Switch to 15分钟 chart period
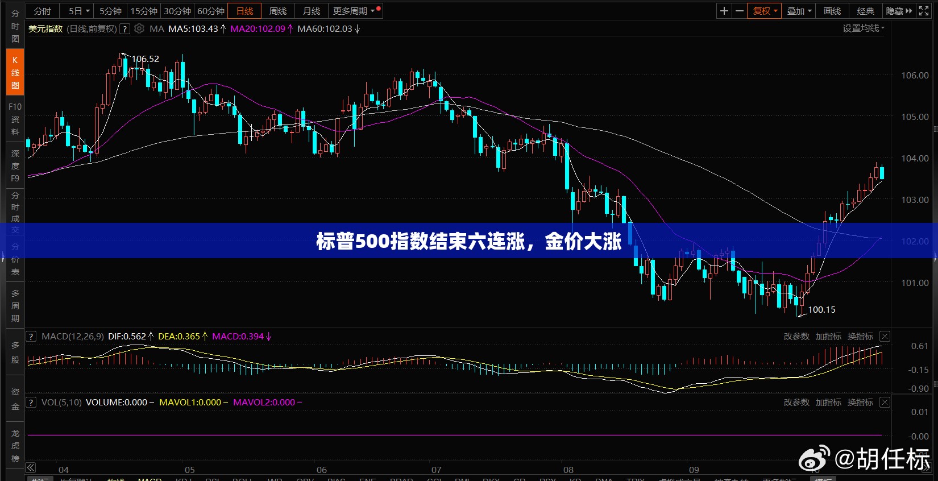The width and height of the screenshot is (938, 481). point(144,11)
